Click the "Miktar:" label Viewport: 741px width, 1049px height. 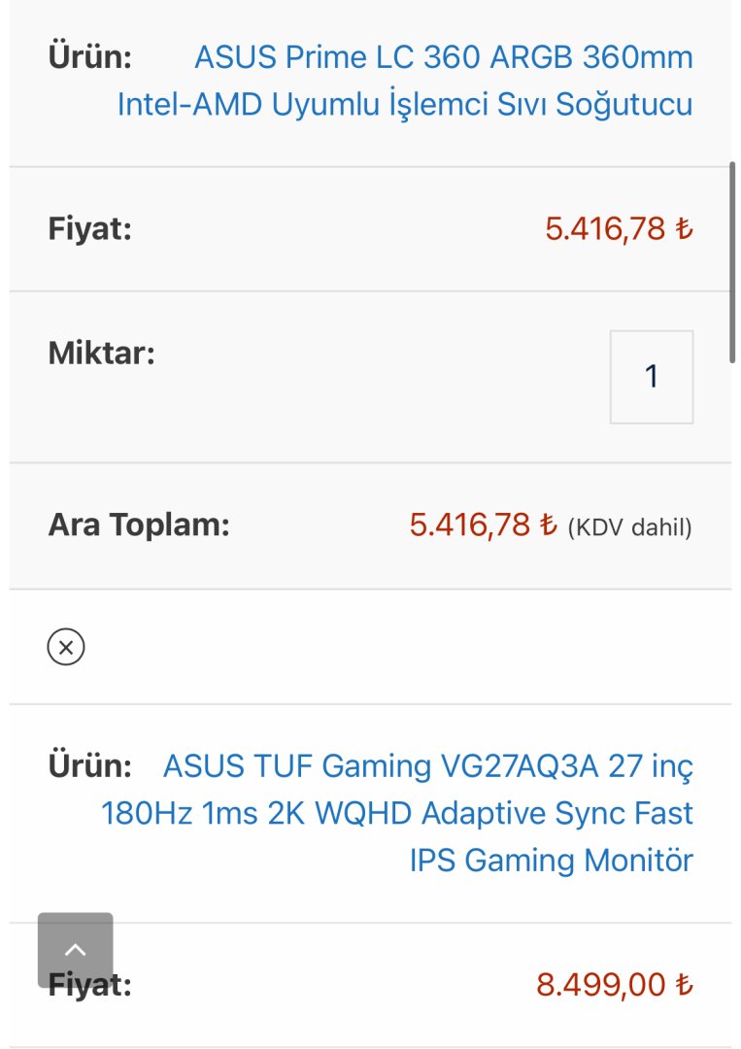tap(101, 353)
